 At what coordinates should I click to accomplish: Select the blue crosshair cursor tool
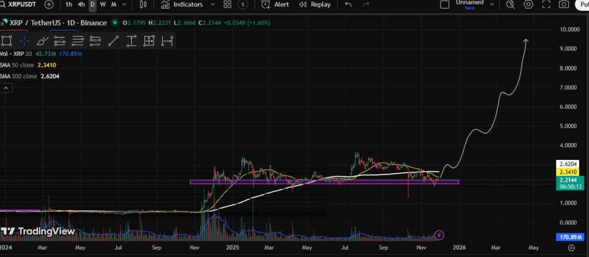pos(24,41)
